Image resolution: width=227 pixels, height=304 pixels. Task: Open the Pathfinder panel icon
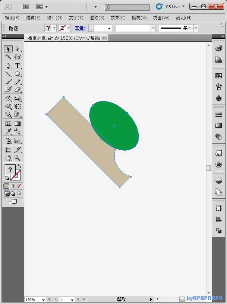point(218,231)
